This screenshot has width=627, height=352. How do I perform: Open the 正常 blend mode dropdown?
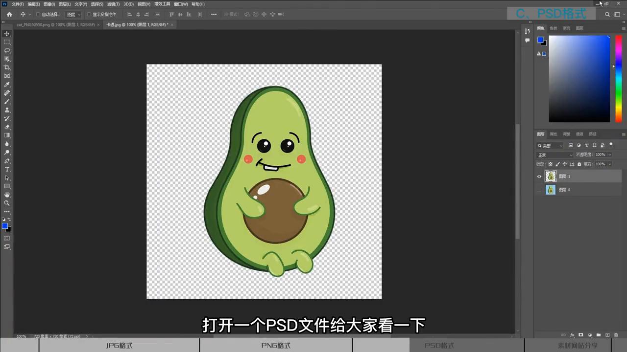pyautogui.click(x=555, y=155)
